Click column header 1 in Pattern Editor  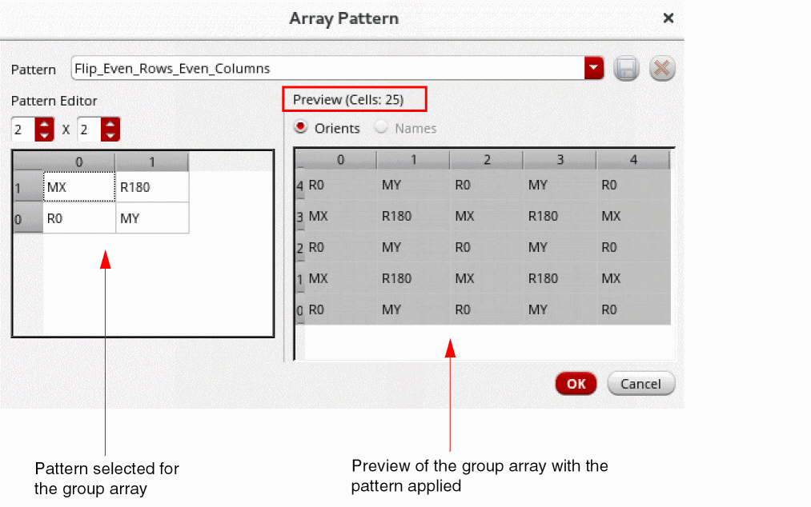[x=152, y=162]
